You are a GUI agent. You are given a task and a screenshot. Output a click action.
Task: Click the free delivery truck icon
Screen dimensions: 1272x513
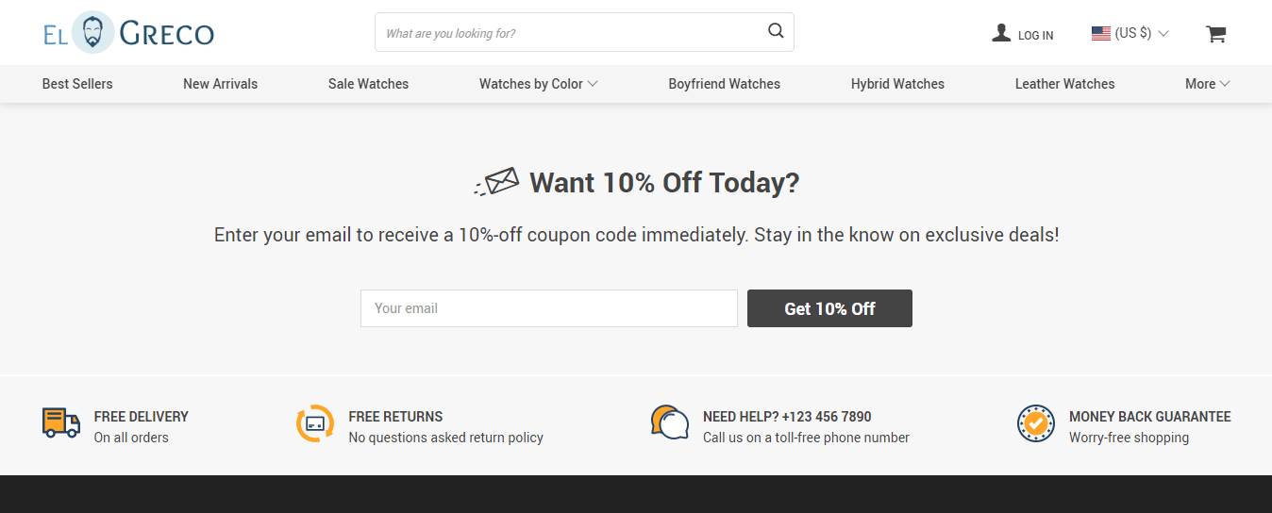pos(61,422)
